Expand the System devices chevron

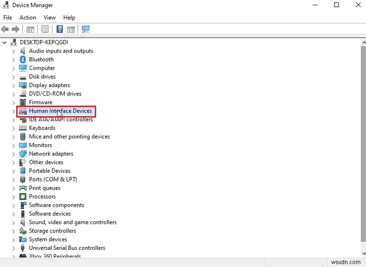click(13, 240)
